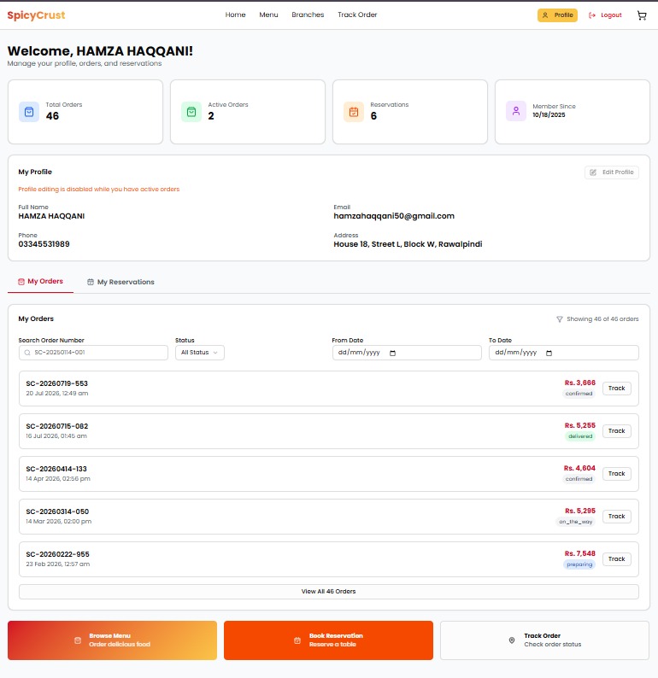The height and width of the screenshot is (678, 658).
Task: Click the Active Orders green bag icon
Action: click(191, 112)
